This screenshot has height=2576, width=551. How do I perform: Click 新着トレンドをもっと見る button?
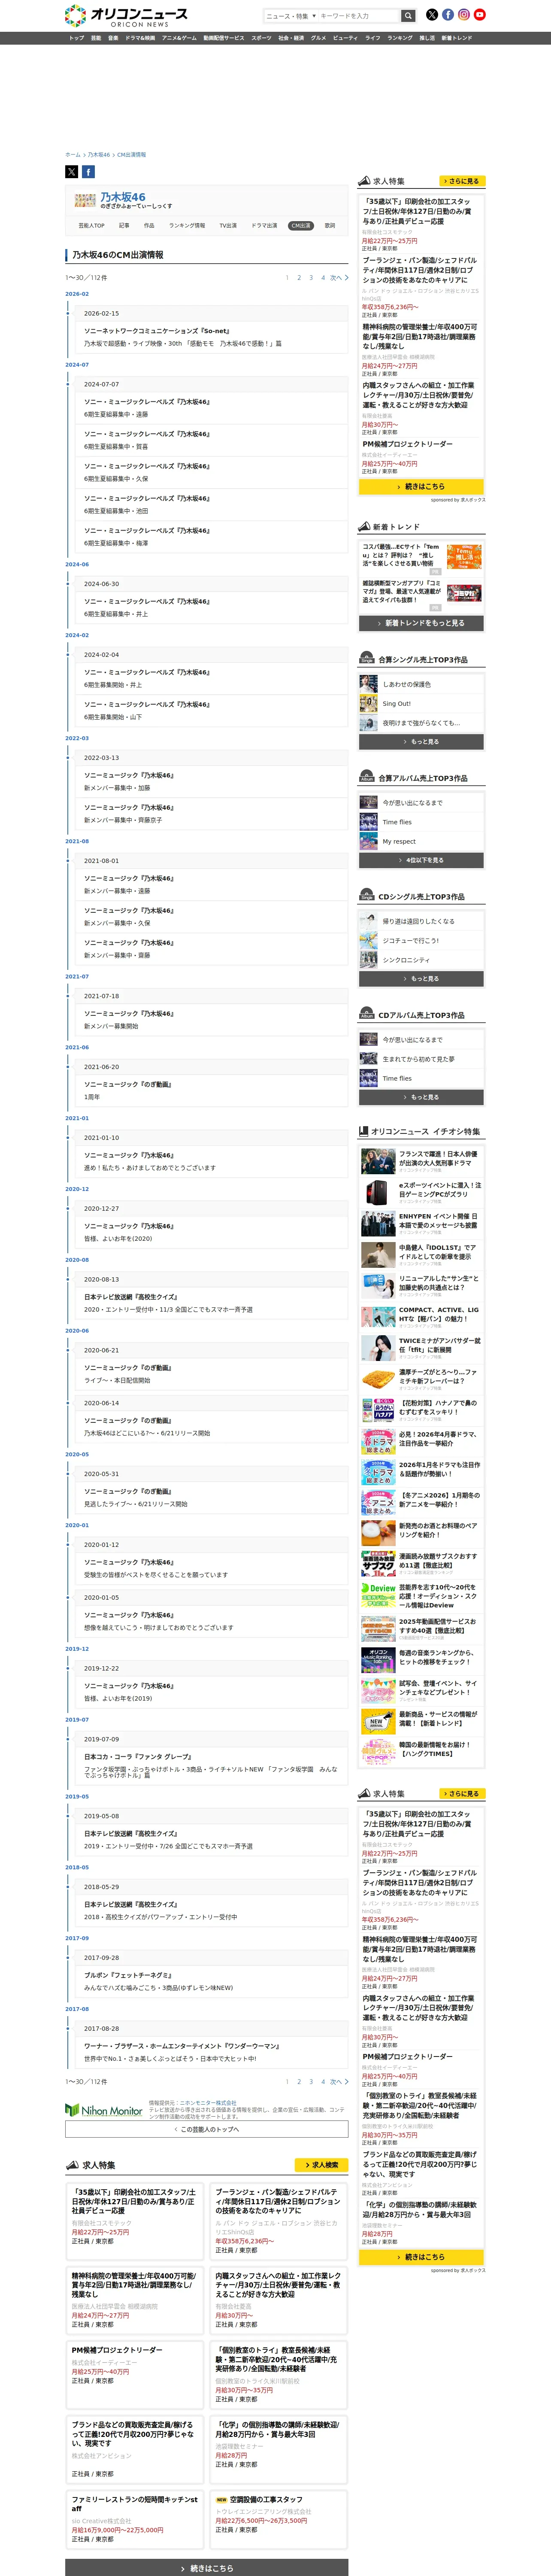click(421, 623)
